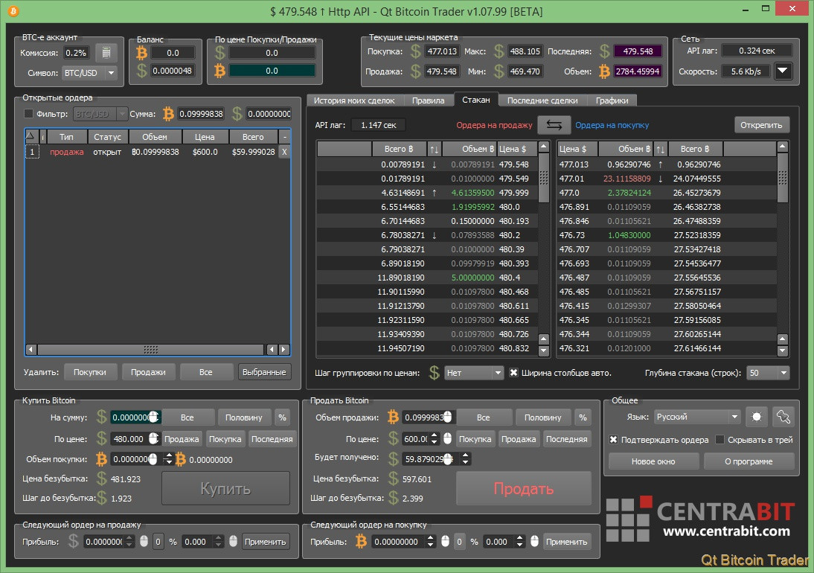Screen dimensions: 814x573
Task: Click open orders scrollbar far-left arrow
Action: [x=31, y=349]
